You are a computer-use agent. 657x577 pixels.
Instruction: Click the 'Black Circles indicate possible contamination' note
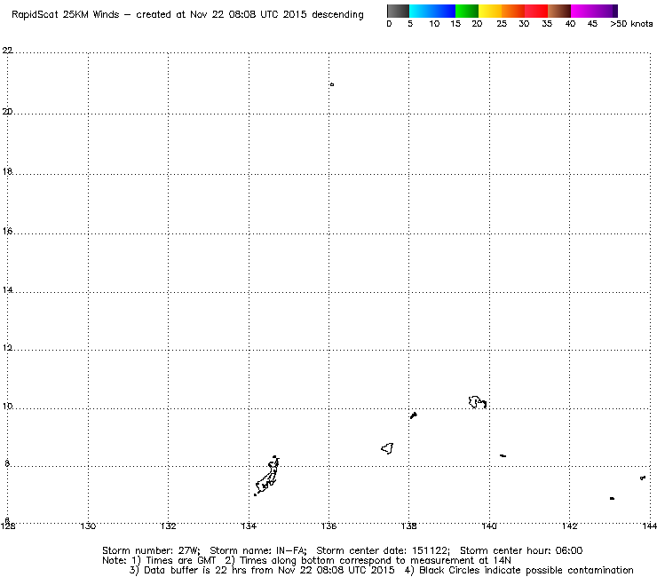click(x=526, y=570)
